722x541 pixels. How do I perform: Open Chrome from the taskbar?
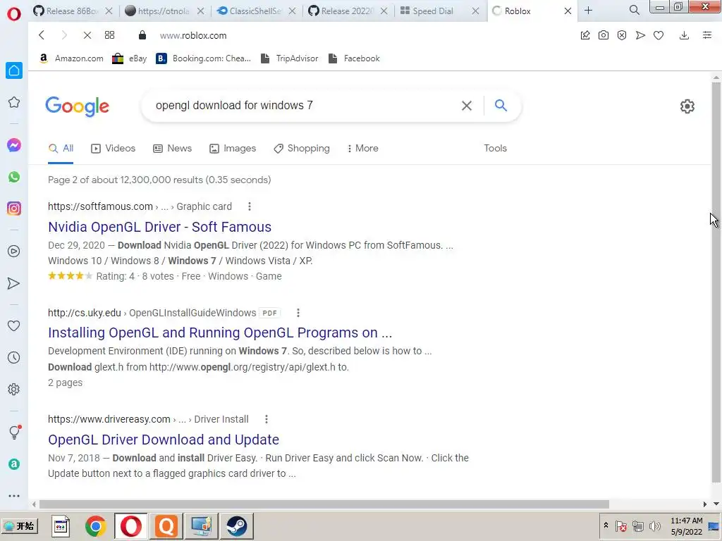click(95, 526)
